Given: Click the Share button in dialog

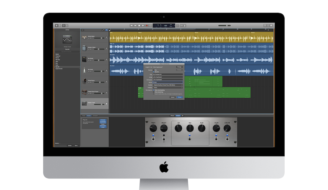Looking at the screenshot, I should coord(180,97).
